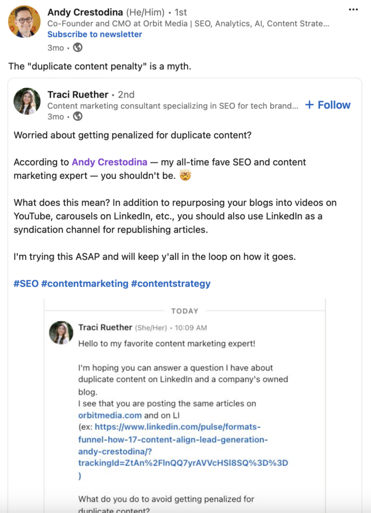Click Traci's avatar in the message screenshot

61,332
